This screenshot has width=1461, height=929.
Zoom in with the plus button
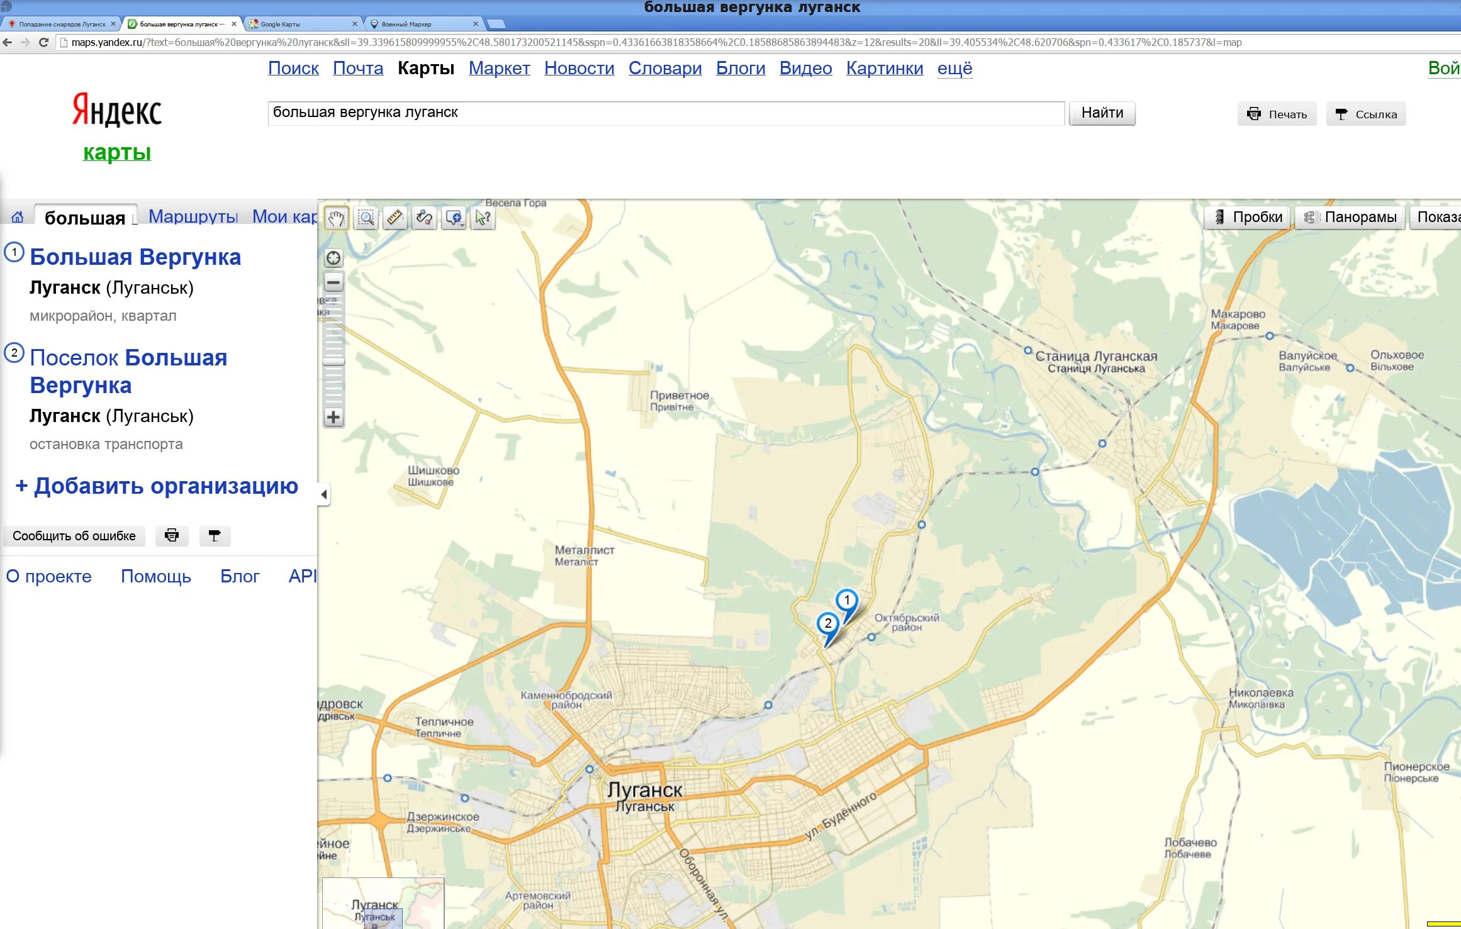point(333,417)
